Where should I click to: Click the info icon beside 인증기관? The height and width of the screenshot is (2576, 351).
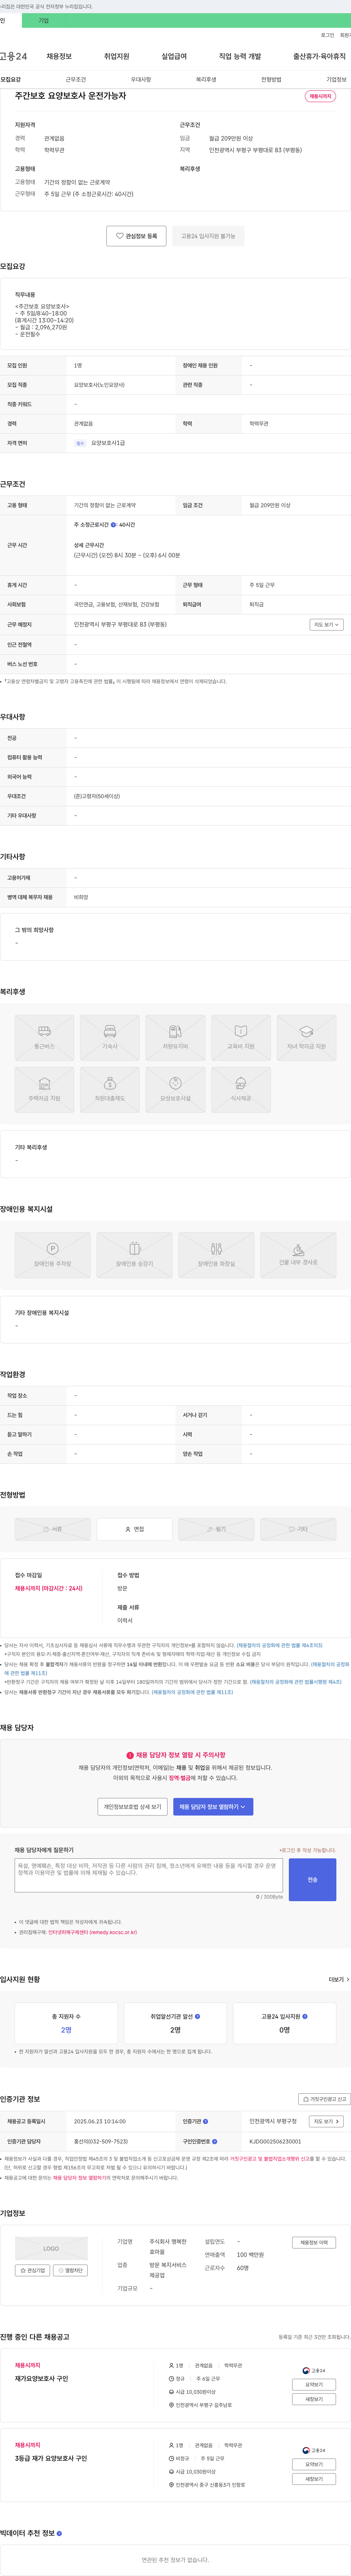tap(206, 2121)
